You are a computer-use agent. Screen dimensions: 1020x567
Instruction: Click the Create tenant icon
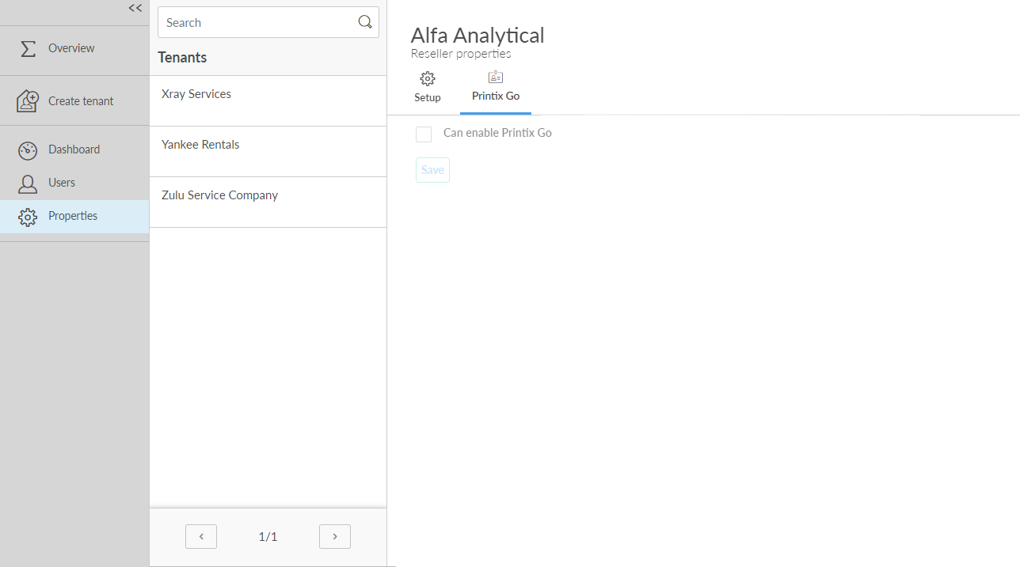(28, 101)
